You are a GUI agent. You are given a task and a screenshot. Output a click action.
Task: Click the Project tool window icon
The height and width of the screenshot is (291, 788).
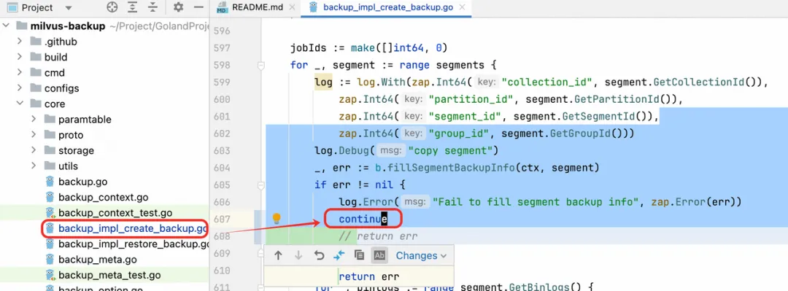coord(12,7)
